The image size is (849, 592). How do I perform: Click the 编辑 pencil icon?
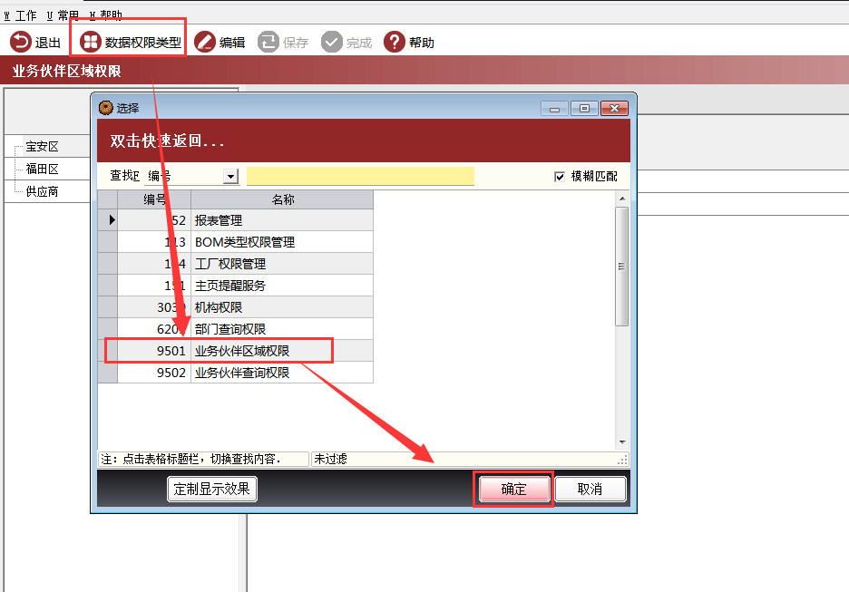pos(205,43)
